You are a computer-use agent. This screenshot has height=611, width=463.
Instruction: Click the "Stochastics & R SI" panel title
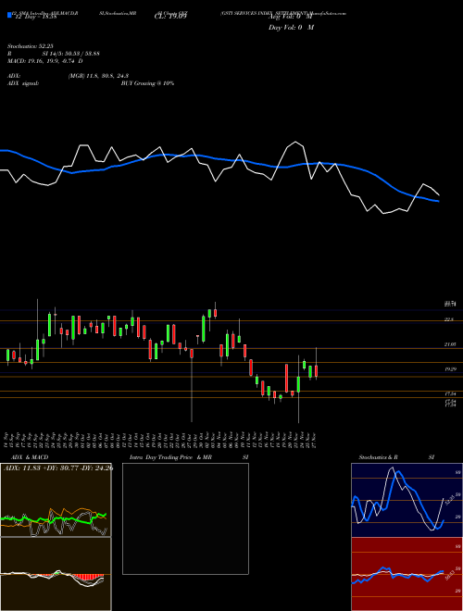(x=396, y=457)
